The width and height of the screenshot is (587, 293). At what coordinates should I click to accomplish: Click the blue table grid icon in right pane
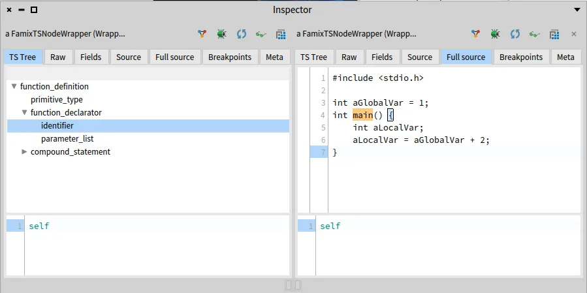point(554,35)
